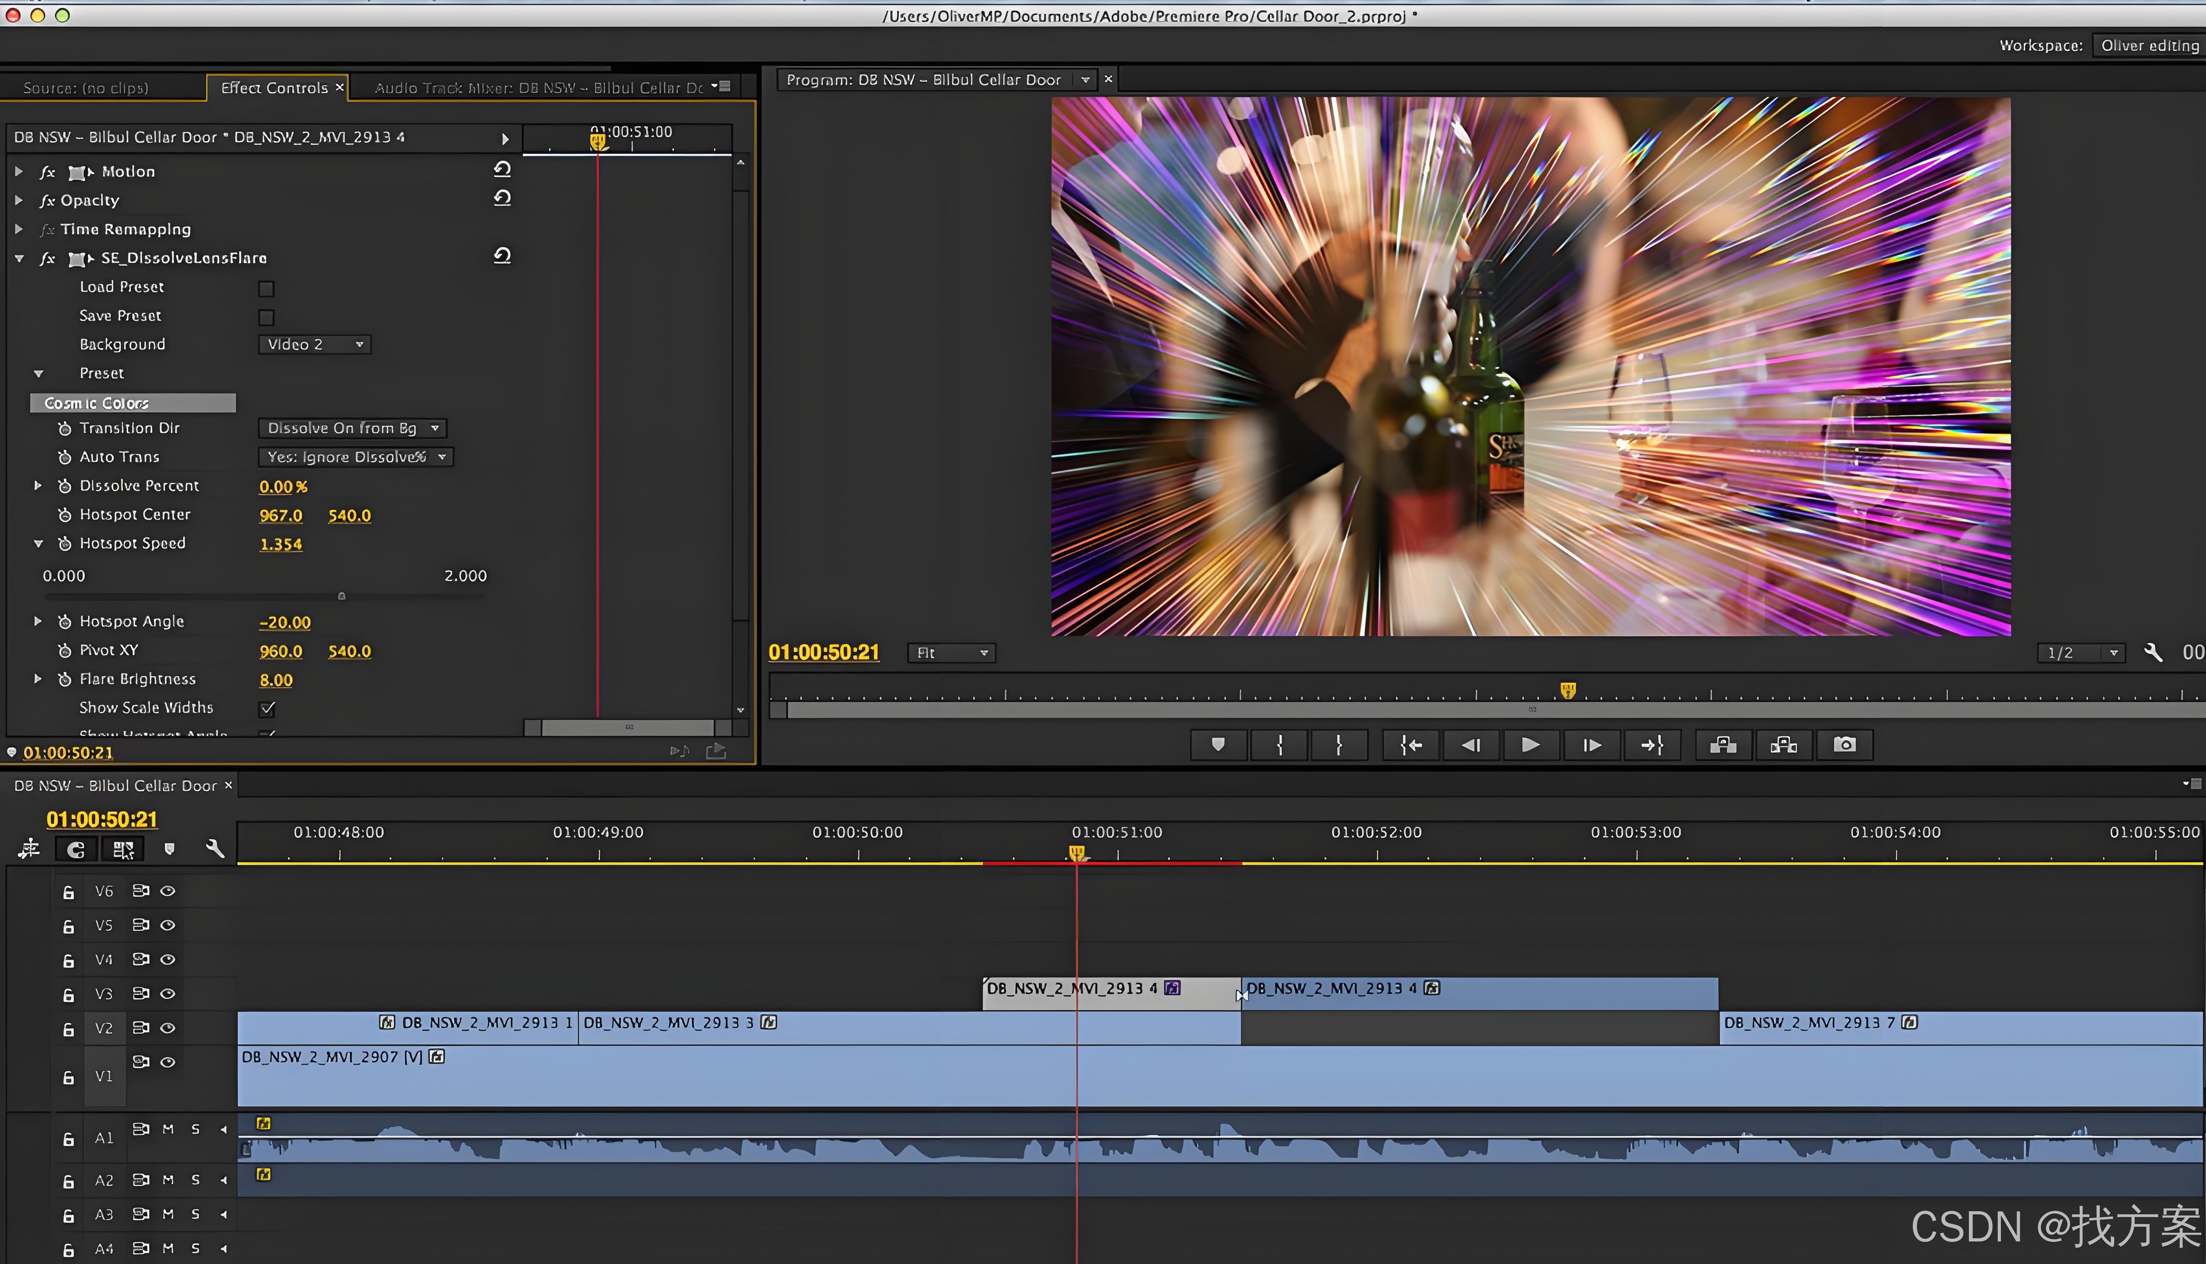Toggle Snap icon in timeline header
2206x1264 pixels.
tap(75, 850)
